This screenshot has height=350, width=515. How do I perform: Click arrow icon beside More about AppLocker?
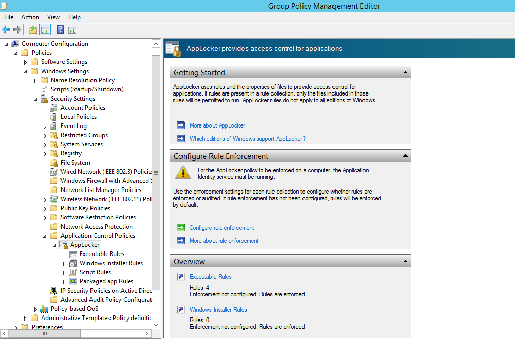pyautogui.click(x=180, y=125)
